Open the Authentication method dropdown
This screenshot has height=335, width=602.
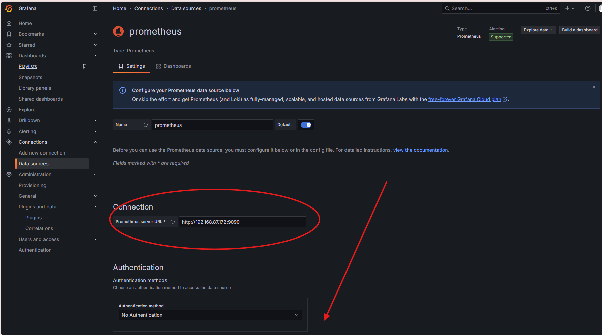tap(210, 315)
